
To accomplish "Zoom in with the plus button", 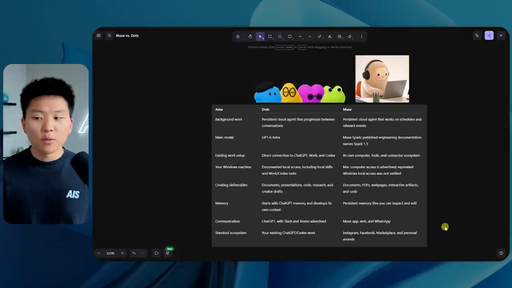I will [x=122, y=253].
